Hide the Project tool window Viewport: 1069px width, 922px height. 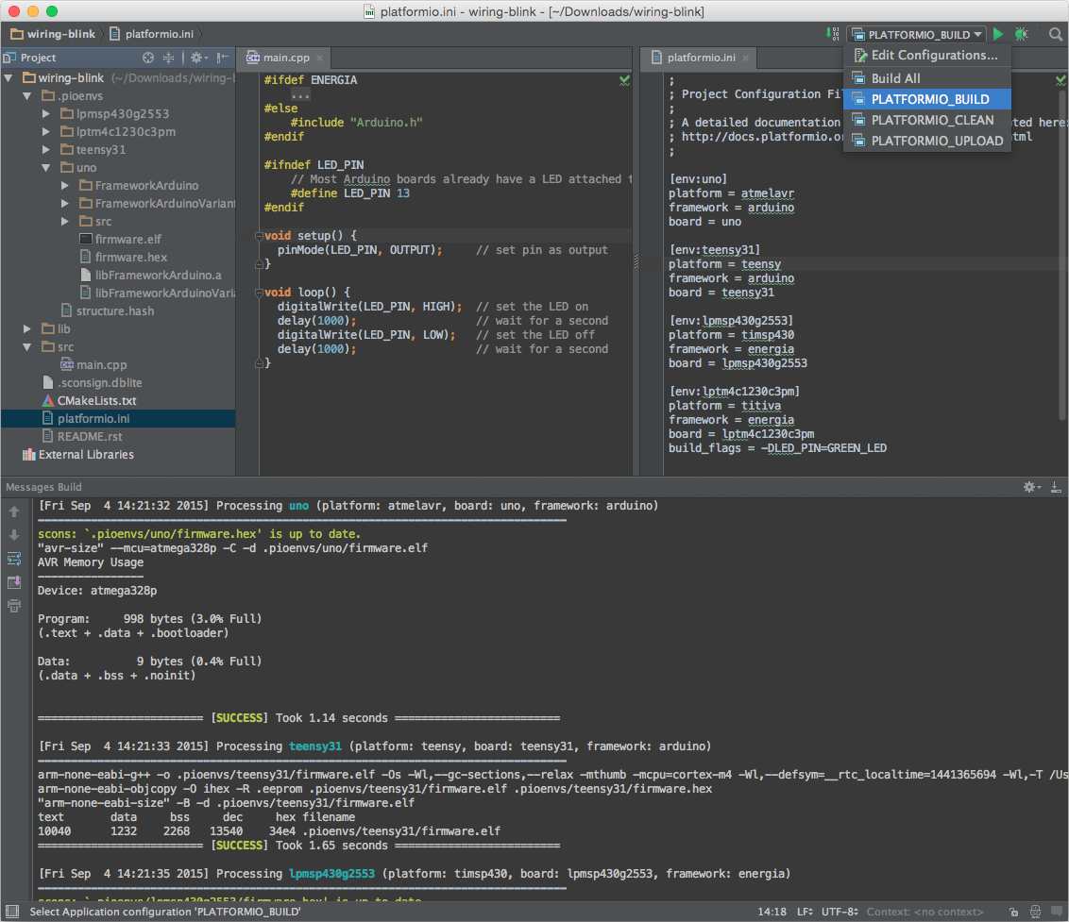click(222, 58)
